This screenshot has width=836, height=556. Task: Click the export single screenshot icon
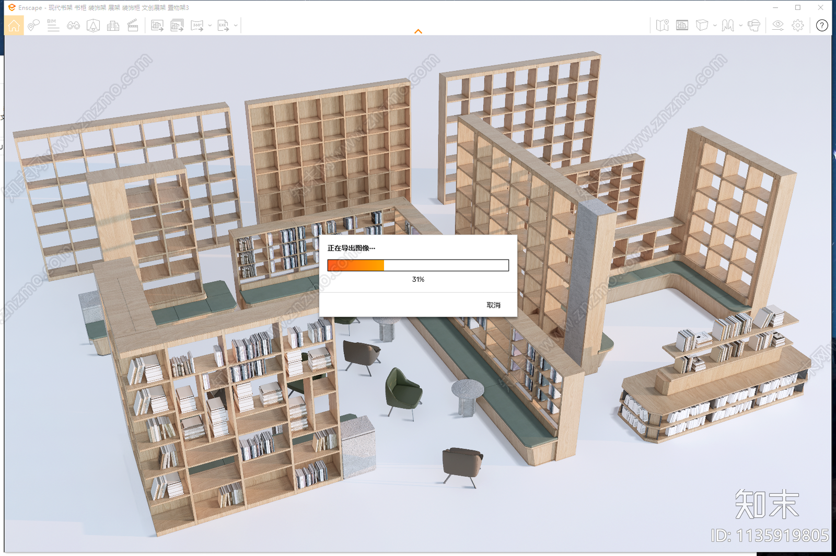point(157,25)
